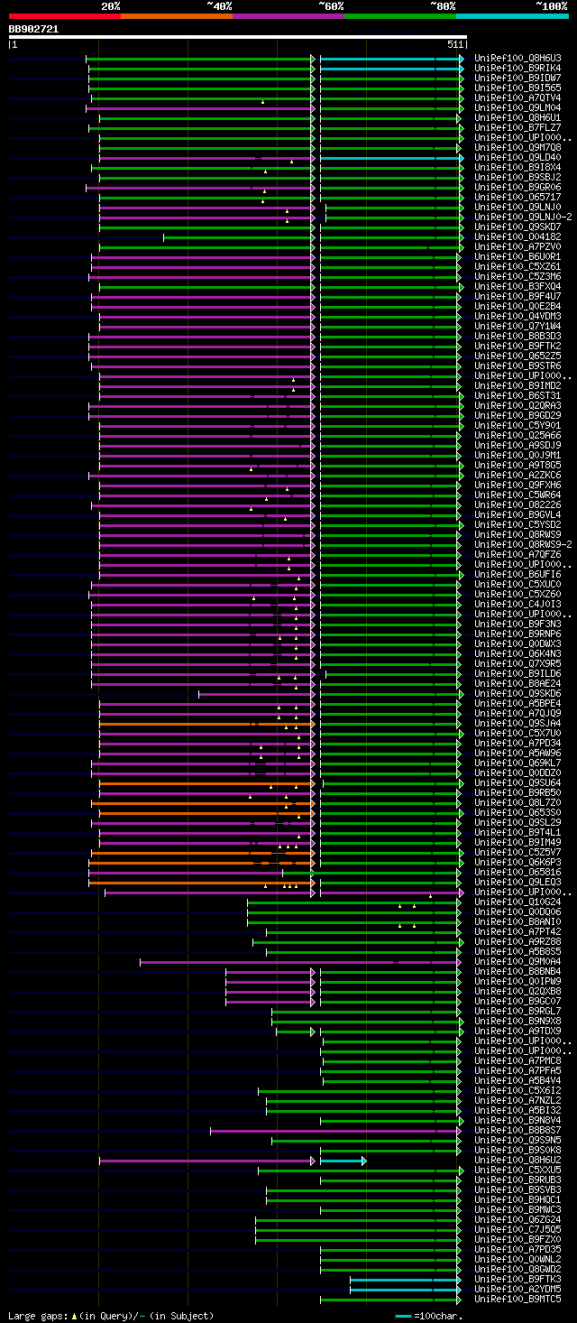Click hit UniRef100_Q9LM04
577x1323 pixels.
pos(517,107)
